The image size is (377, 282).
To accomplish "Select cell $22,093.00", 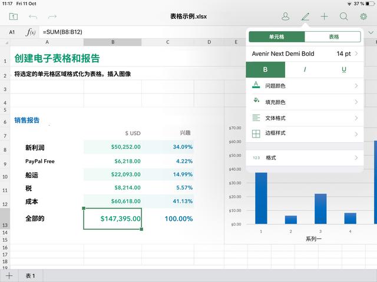I will [113, 174].
